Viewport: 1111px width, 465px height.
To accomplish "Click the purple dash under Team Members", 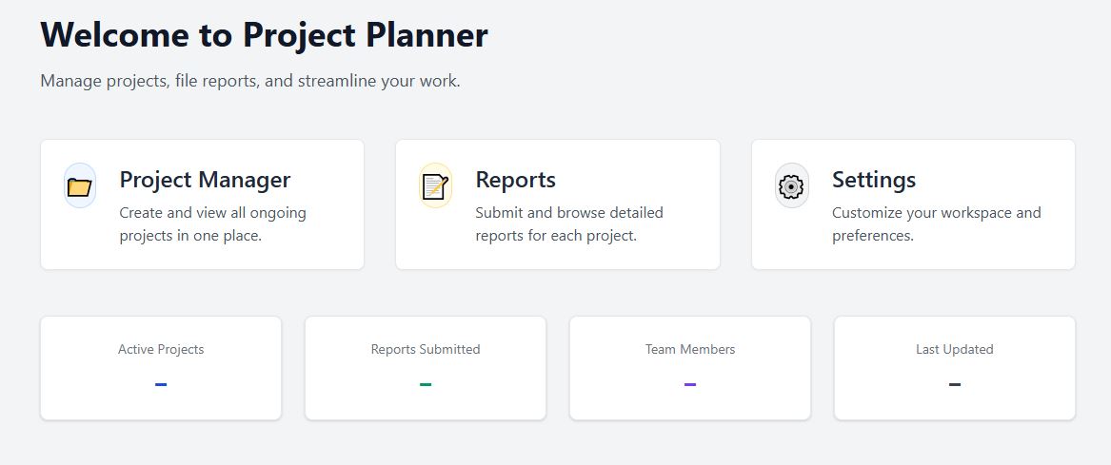I will click(x=690, y=384).
